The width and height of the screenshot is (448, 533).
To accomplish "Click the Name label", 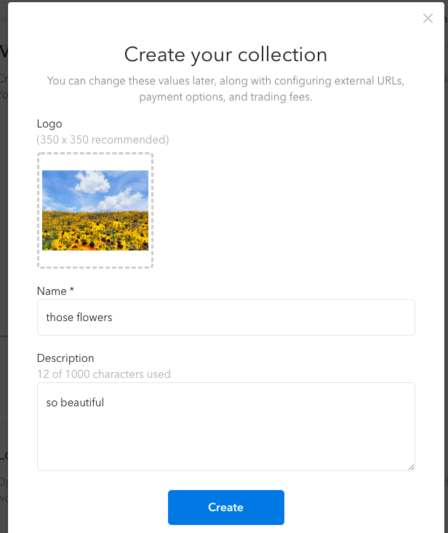I will [52, 291].
